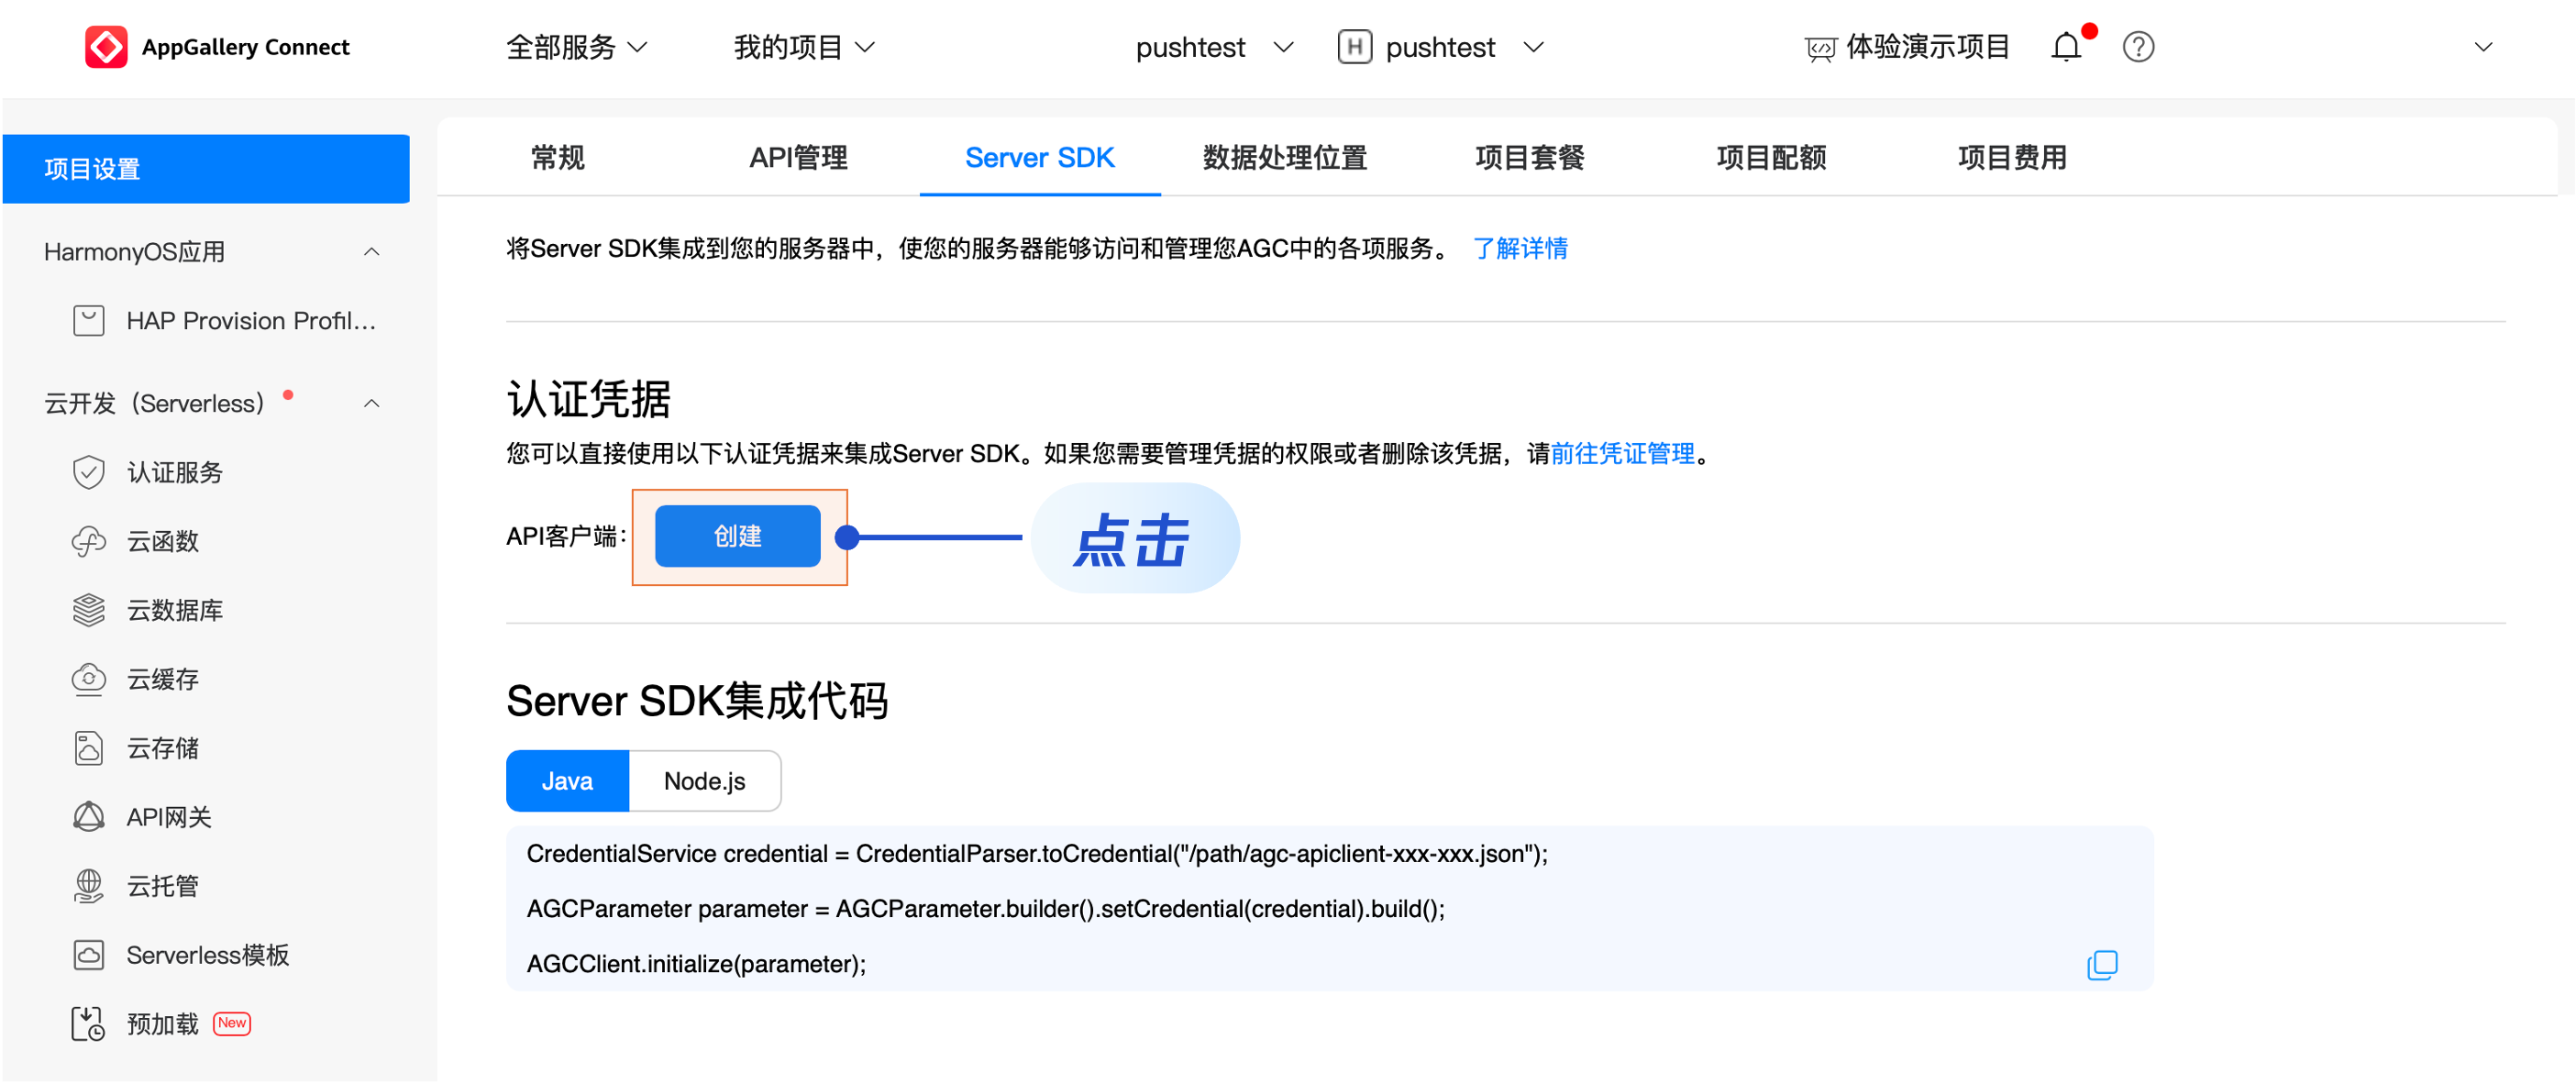Click the Serverless模板 template icon
This screenshot has width=2576, height=1084.
click(88, 955)
